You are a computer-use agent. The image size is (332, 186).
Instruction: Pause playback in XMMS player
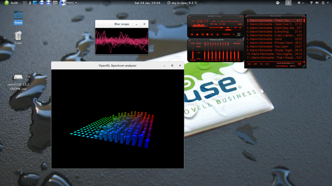tap(203, 34)
